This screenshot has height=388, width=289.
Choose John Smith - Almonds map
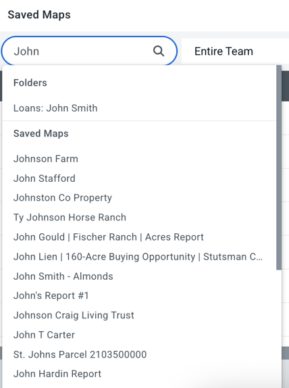coord(139,276)
